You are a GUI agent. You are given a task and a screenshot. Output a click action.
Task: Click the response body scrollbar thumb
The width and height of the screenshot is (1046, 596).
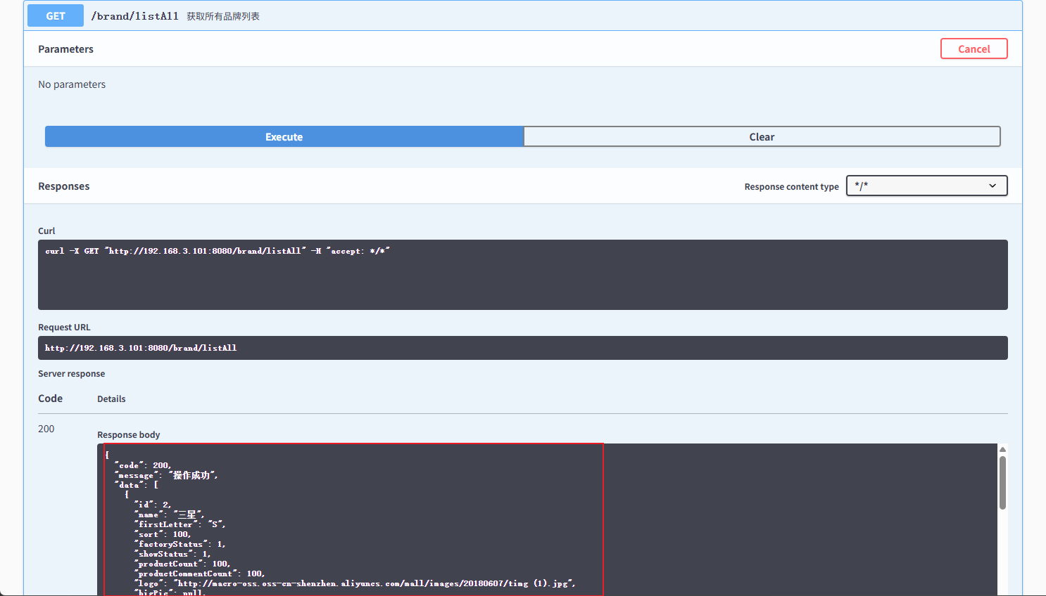click(1002, 482)
